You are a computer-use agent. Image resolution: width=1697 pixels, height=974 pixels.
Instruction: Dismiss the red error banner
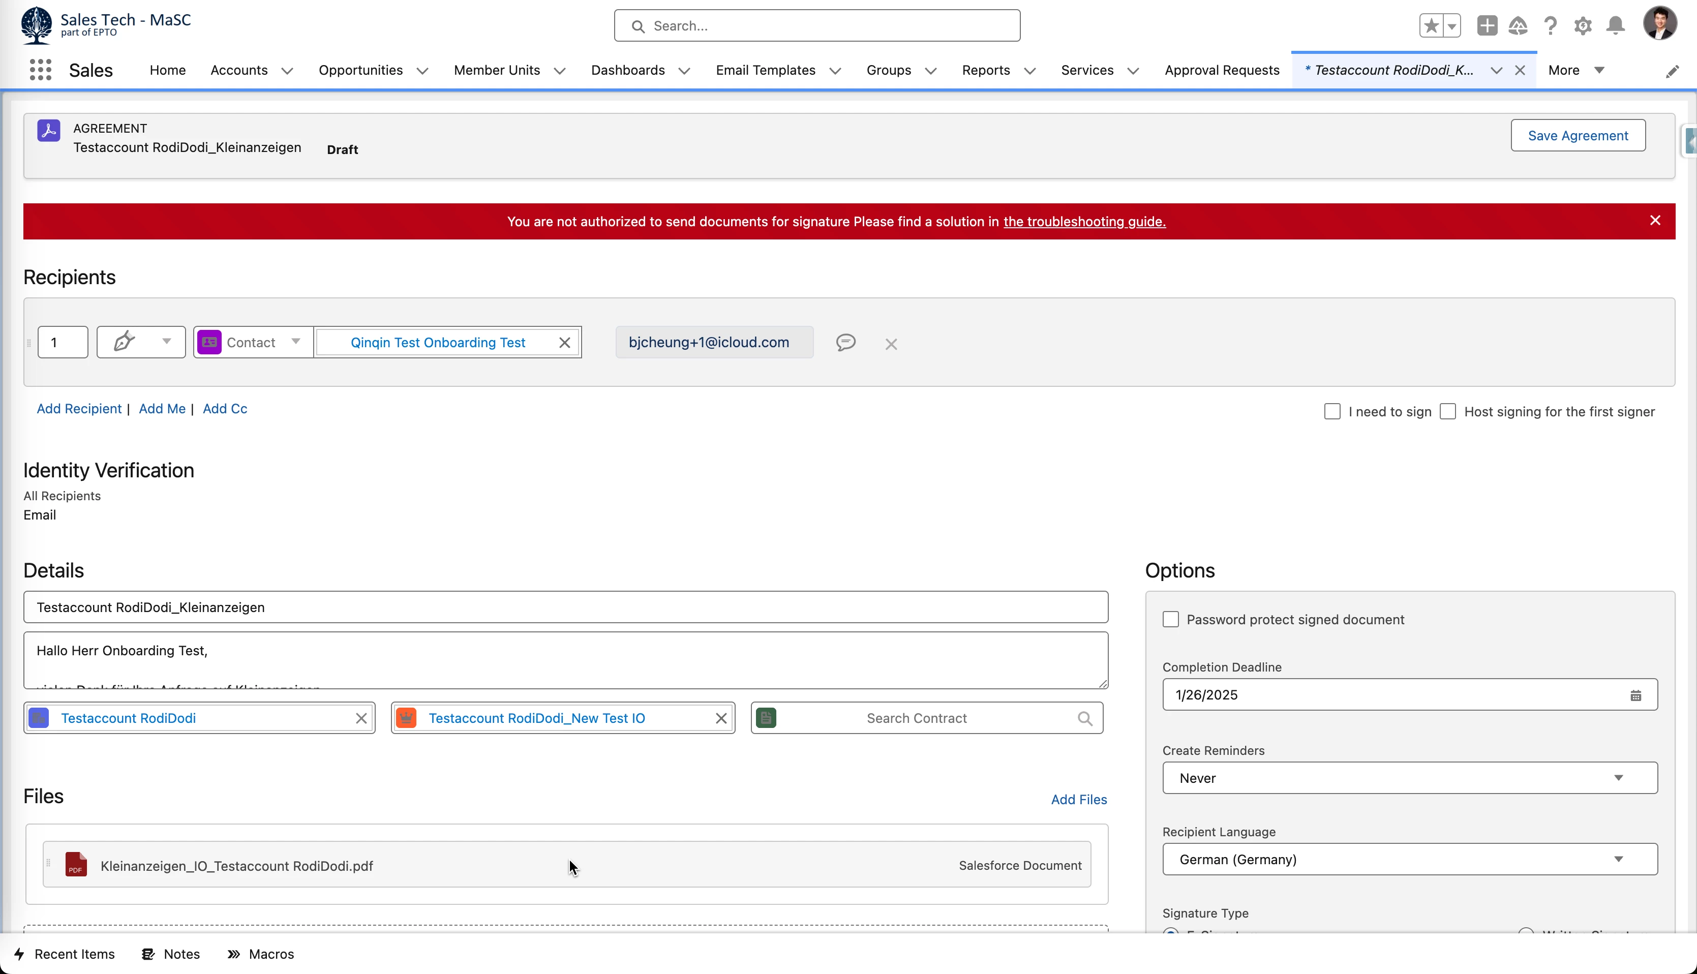point(1655,221)
